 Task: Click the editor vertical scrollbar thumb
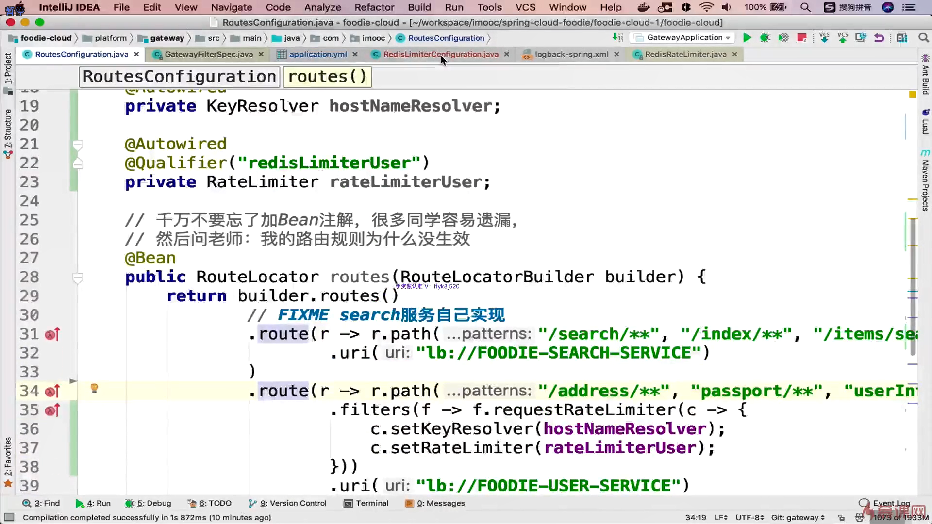coord(913,286)
